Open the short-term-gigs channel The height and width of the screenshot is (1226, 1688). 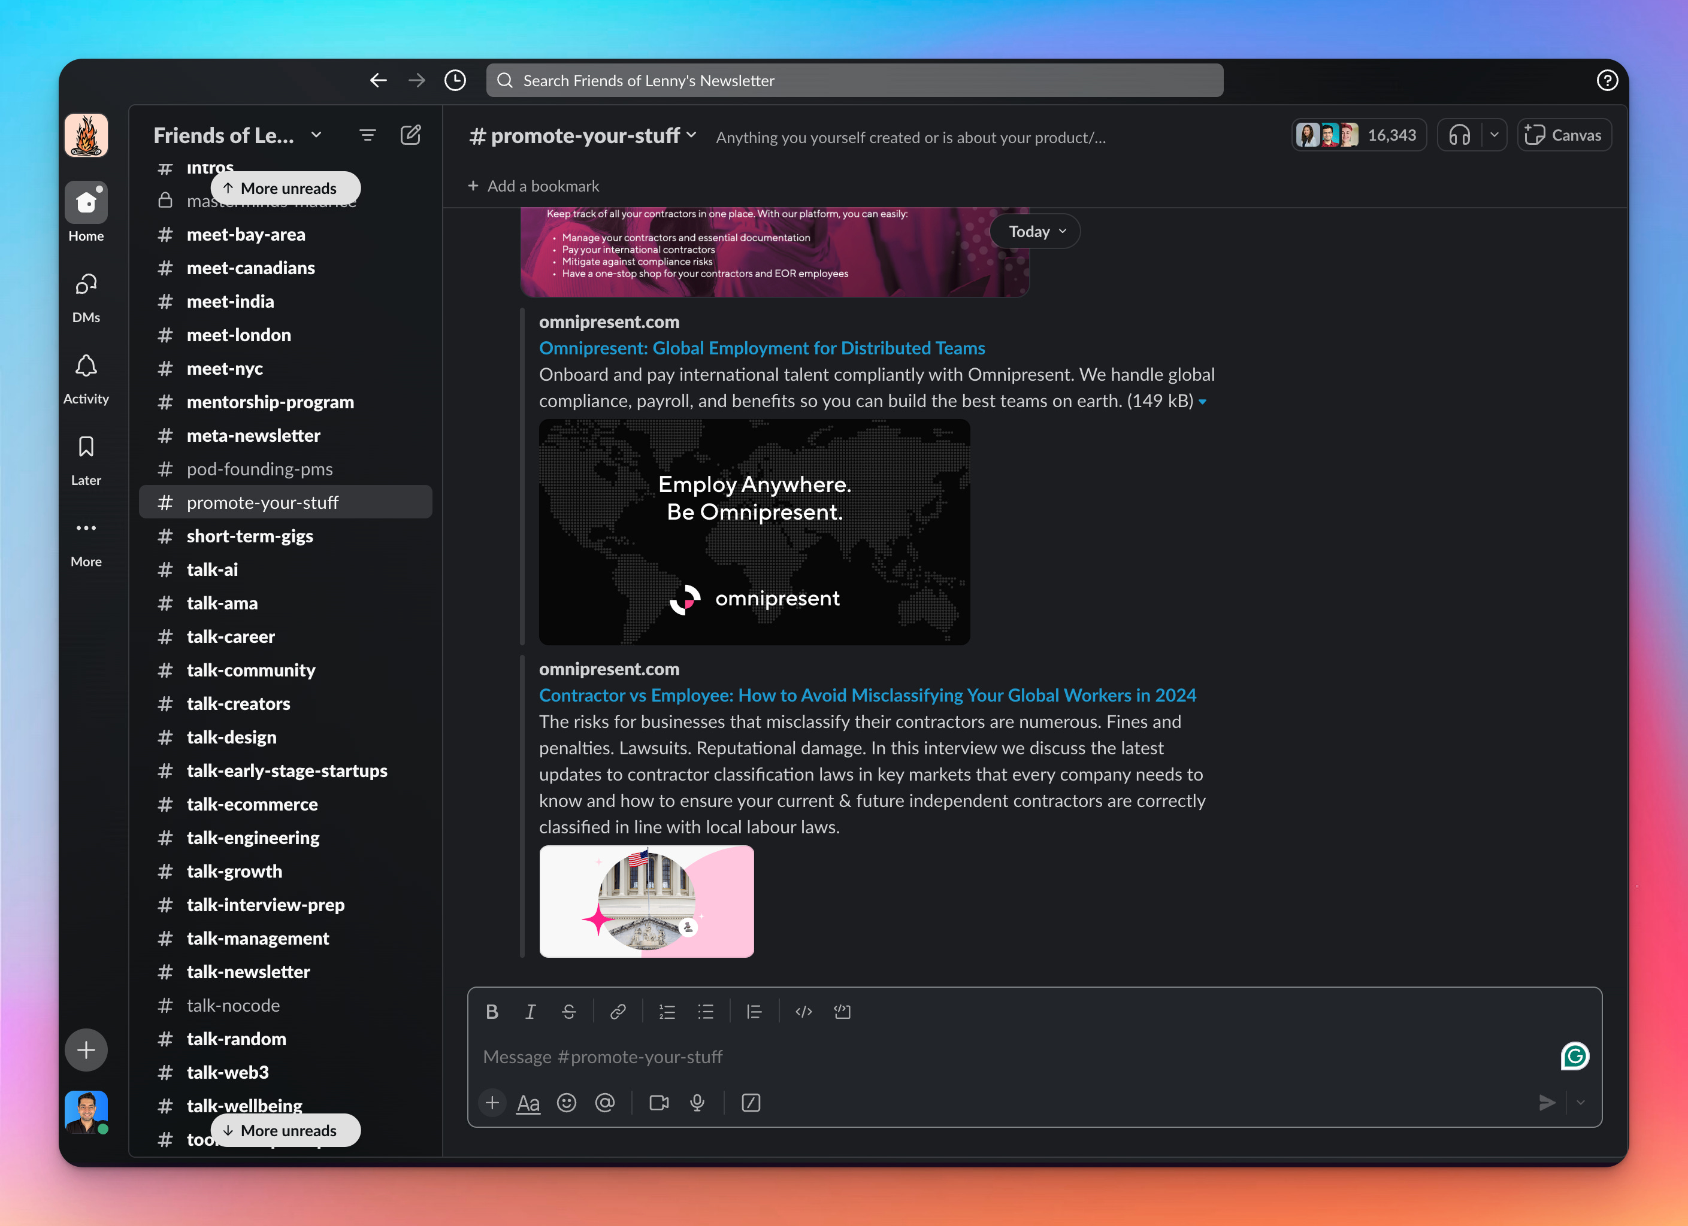pyautogui.click(x=285, y=536)
